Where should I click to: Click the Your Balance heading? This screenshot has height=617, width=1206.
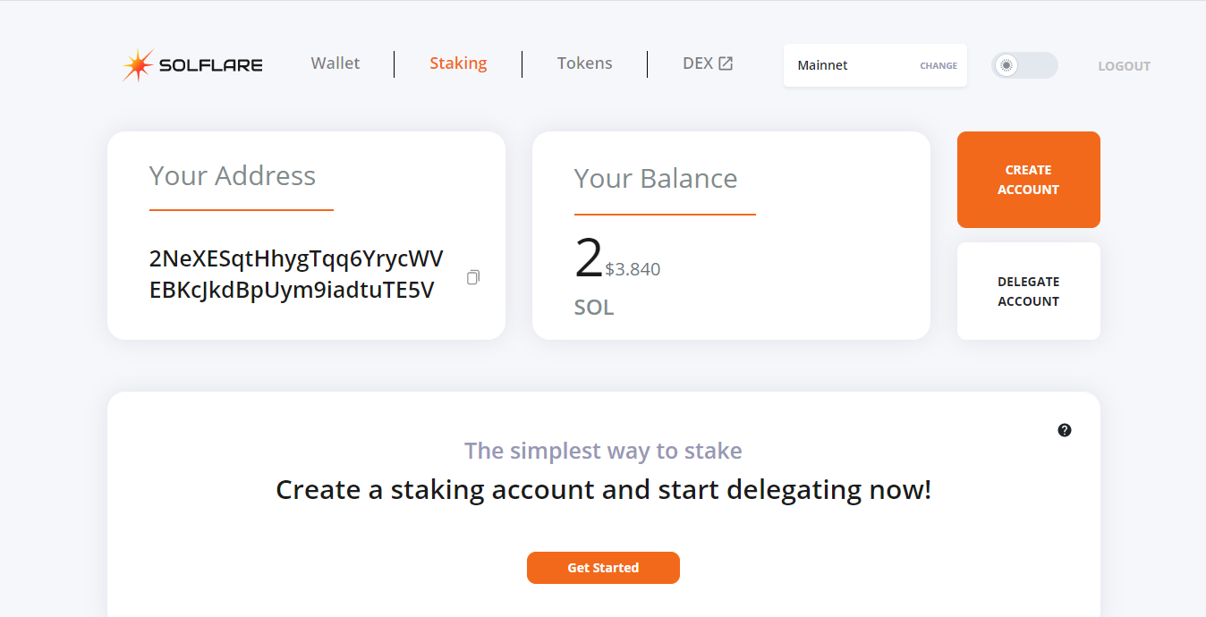(656, 179)
